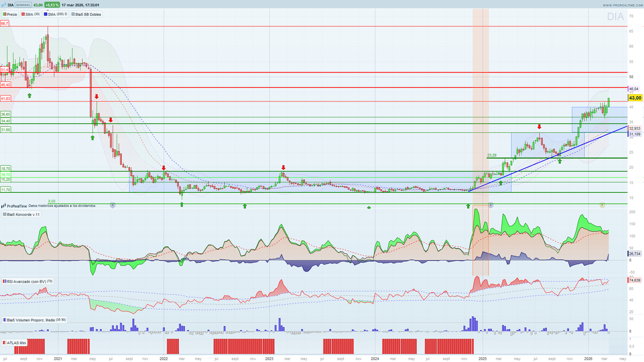This screenshot has height=362, width=644.
Task: Click the 18,70 support level label
Action: tap(6, 168)
